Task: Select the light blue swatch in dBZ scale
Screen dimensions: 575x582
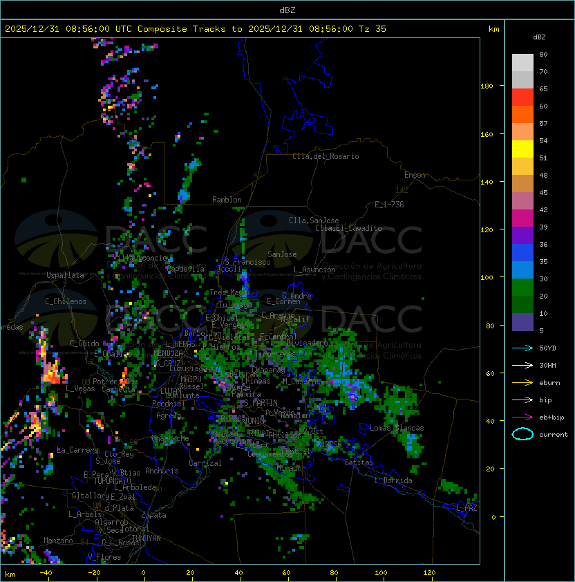Action: (522, 270)
